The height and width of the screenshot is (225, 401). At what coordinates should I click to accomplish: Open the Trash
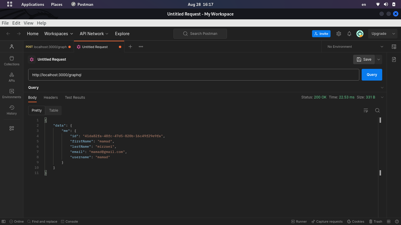tap(376, 221)
